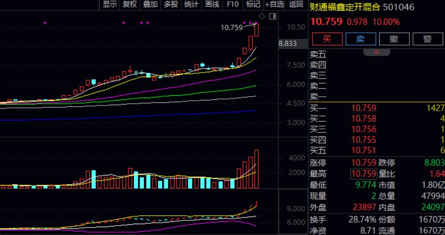The height and width of the screenshot is (235, 445).
Task: Click the stock code 501046
Action: pos(399,7)
